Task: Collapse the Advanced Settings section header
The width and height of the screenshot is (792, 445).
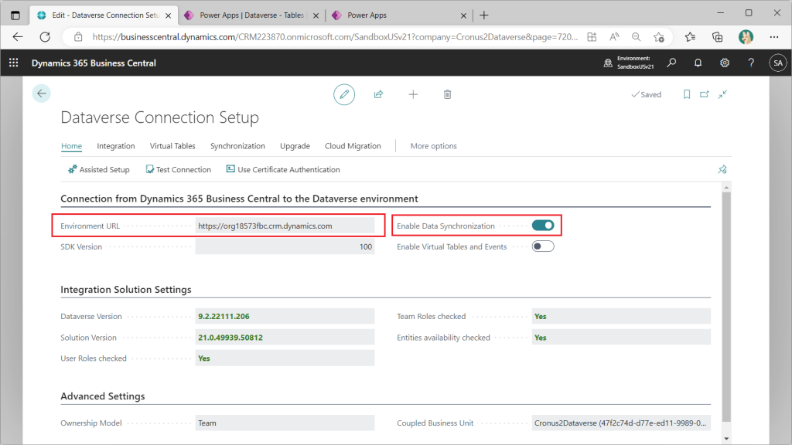Action: (103, 396)
